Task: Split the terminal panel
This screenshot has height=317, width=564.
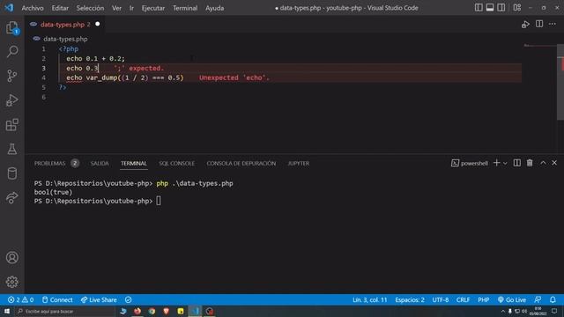Action: tap(517, 163)
